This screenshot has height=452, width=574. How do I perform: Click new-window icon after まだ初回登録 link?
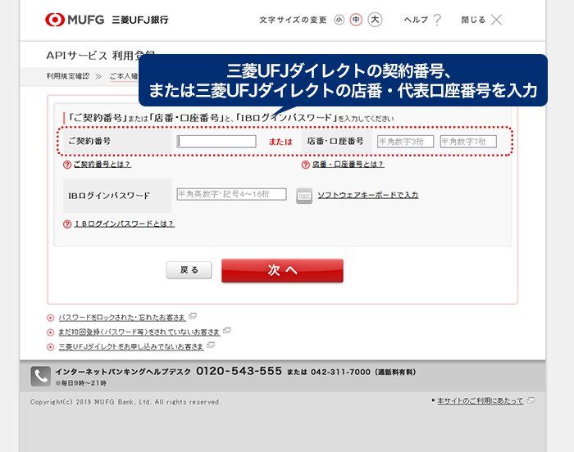227,330
